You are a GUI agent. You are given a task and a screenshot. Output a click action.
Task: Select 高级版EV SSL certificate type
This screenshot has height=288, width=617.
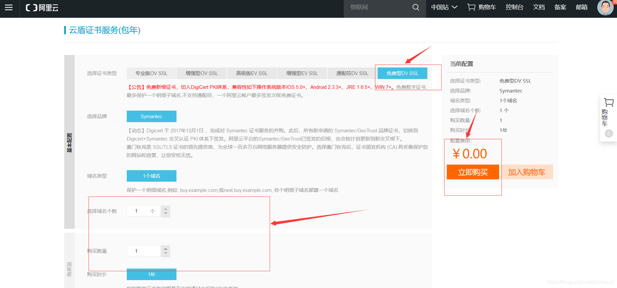pos(252,73)
